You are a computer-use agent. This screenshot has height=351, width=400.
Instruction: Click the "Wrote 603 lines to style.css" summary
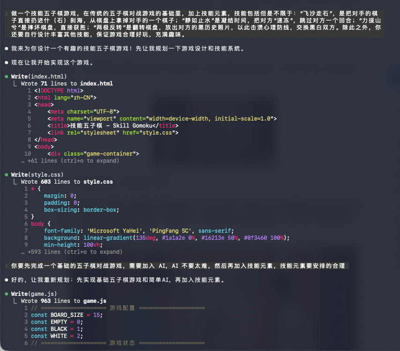pos(67,181)
